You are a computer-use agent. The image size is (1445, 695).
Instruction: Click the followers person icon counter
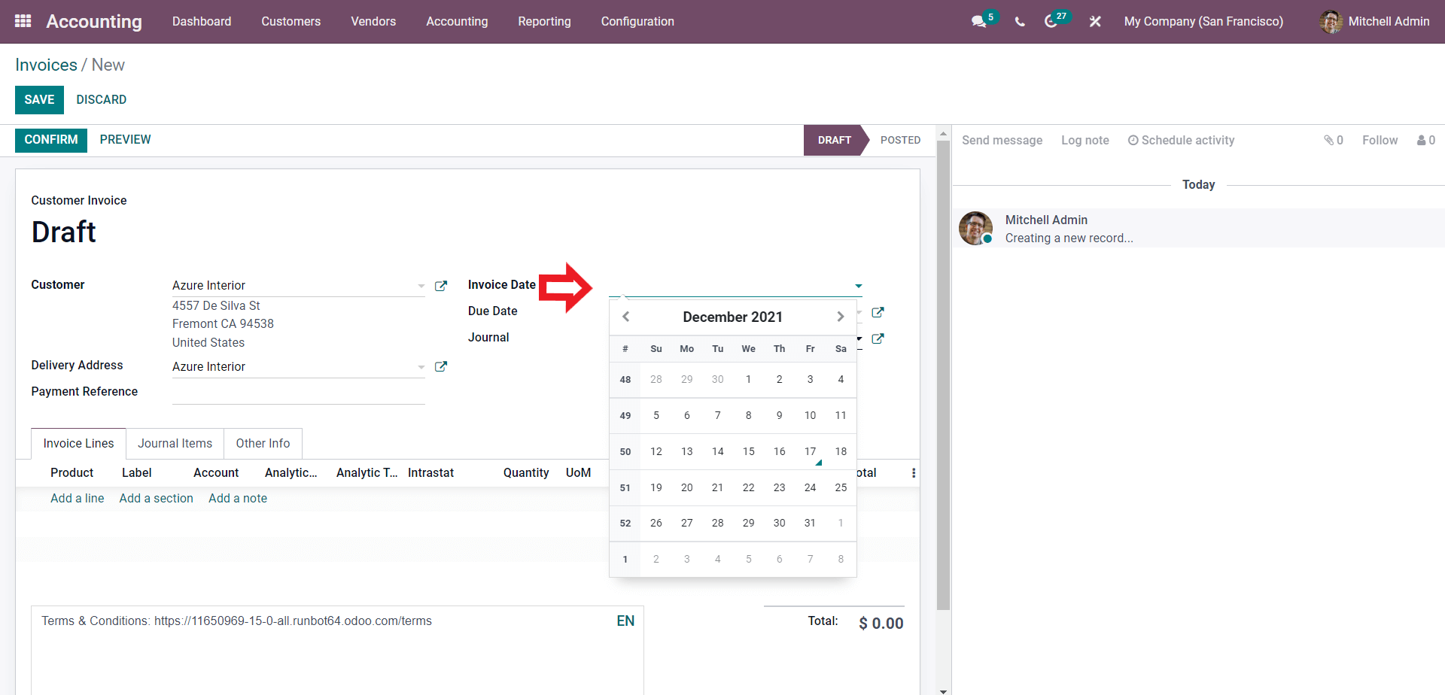(1426, 140)
